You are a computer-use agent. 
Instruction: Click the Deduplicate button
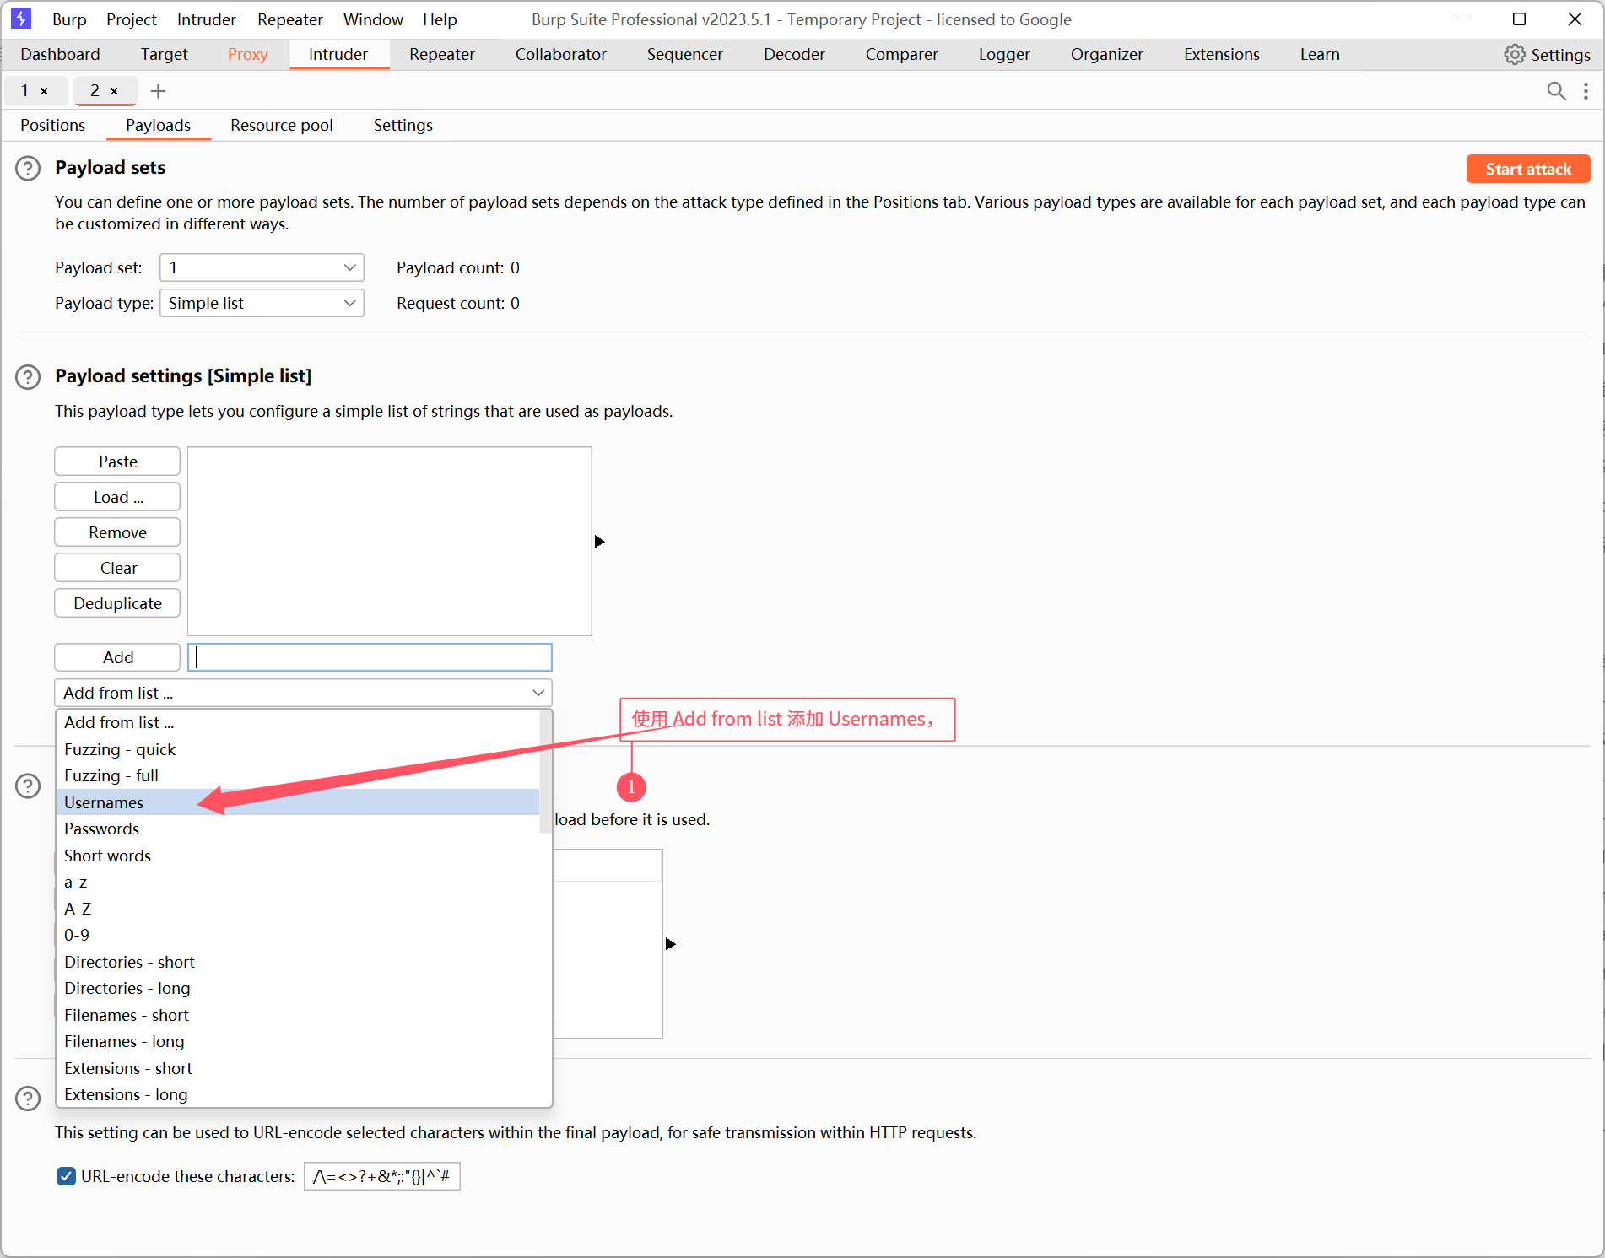click(x=117, y=603)
